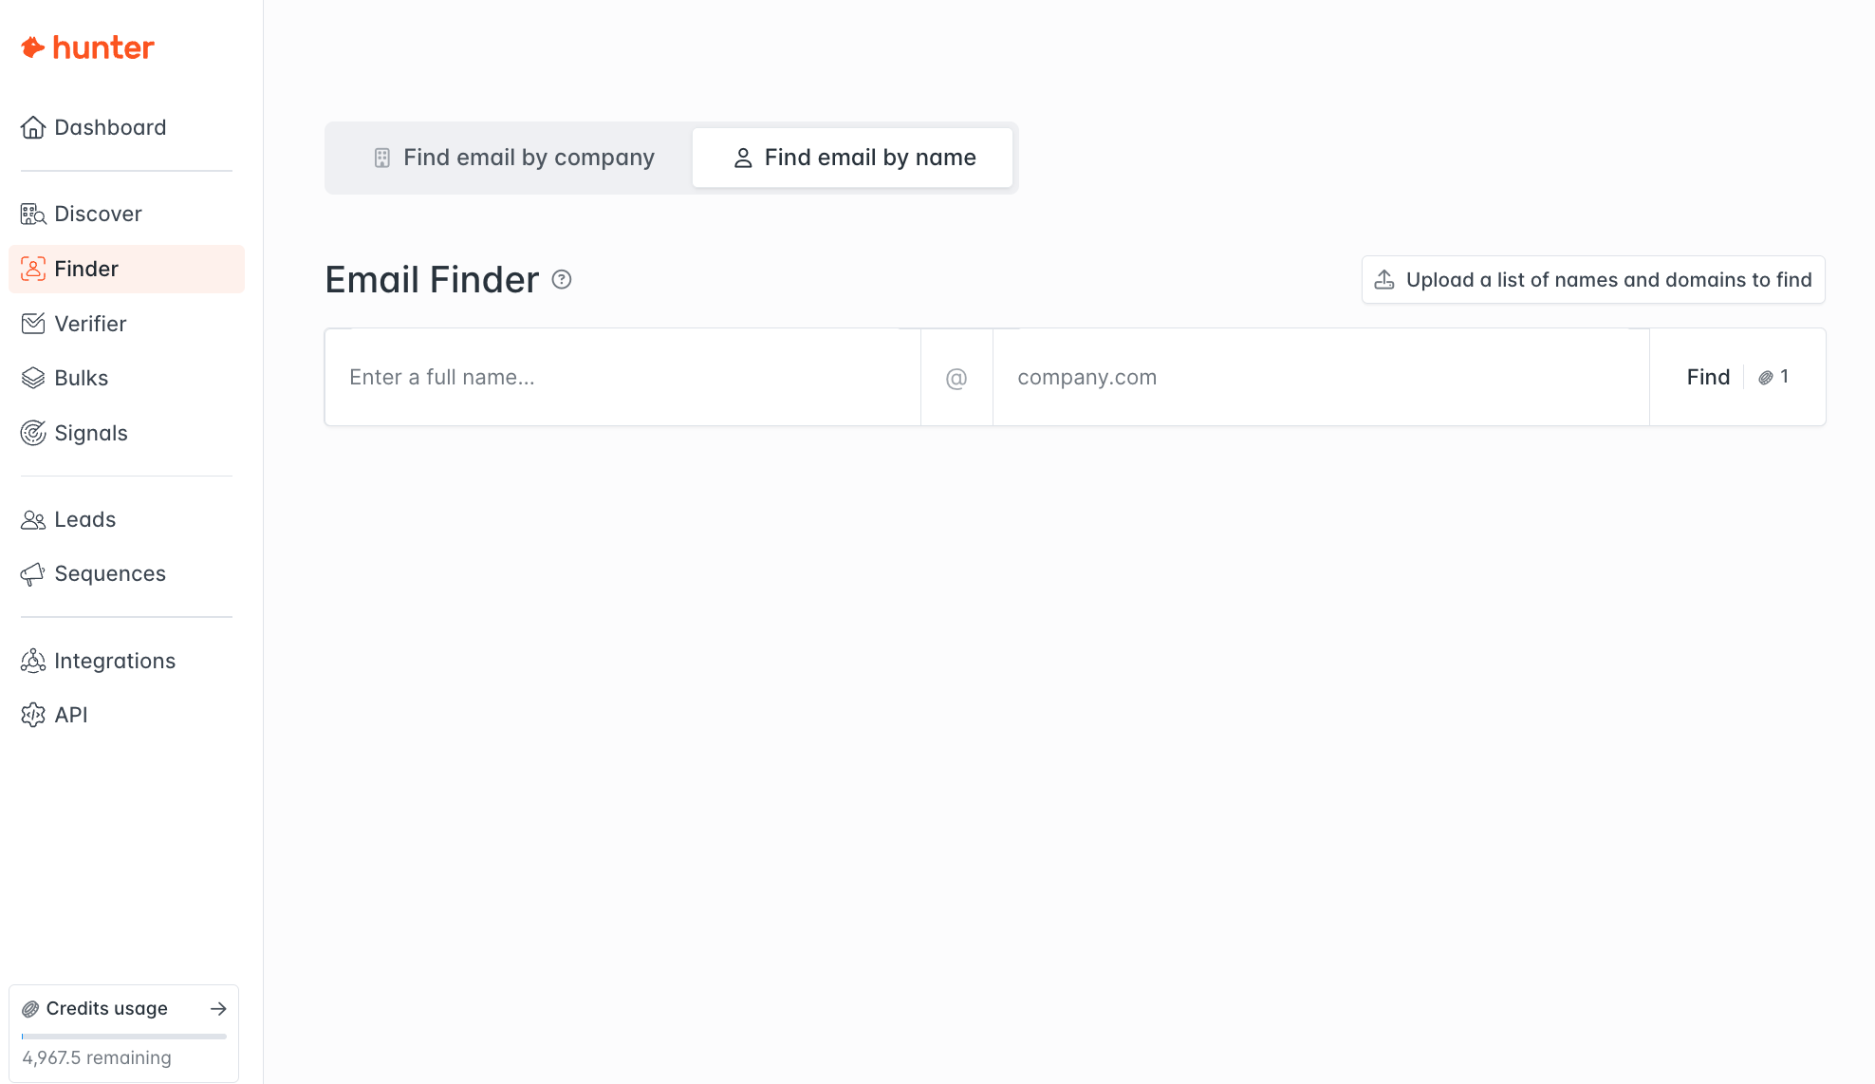Click the Hunter logo

coord(87,47)
